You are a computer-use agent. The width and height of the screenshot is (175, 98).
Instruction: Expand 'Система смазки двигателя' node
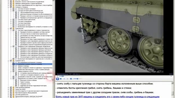[11, 20]
